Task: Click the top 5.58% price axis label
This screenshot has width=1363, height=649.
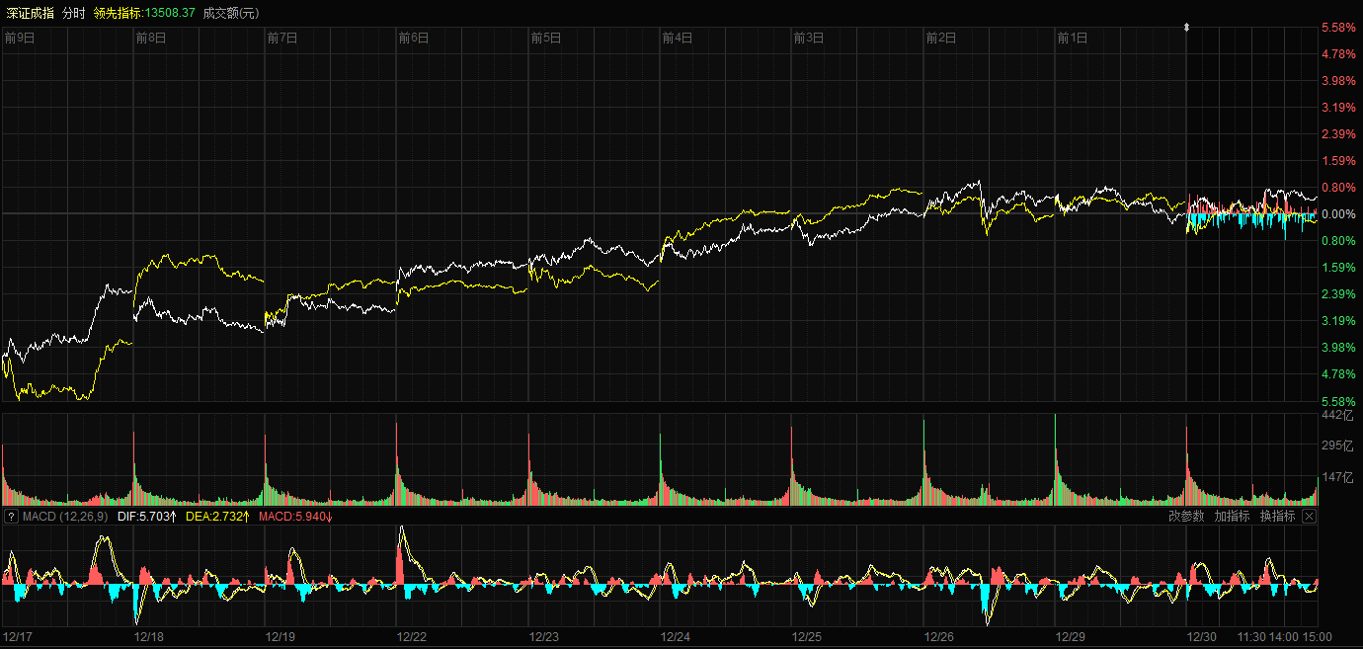Action: (x=1338, y=28)
